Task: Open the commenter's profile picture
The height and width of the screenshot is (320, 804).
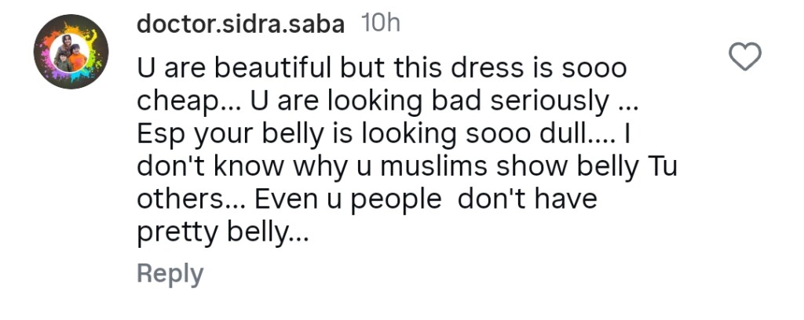Action: tap(71, 52)
